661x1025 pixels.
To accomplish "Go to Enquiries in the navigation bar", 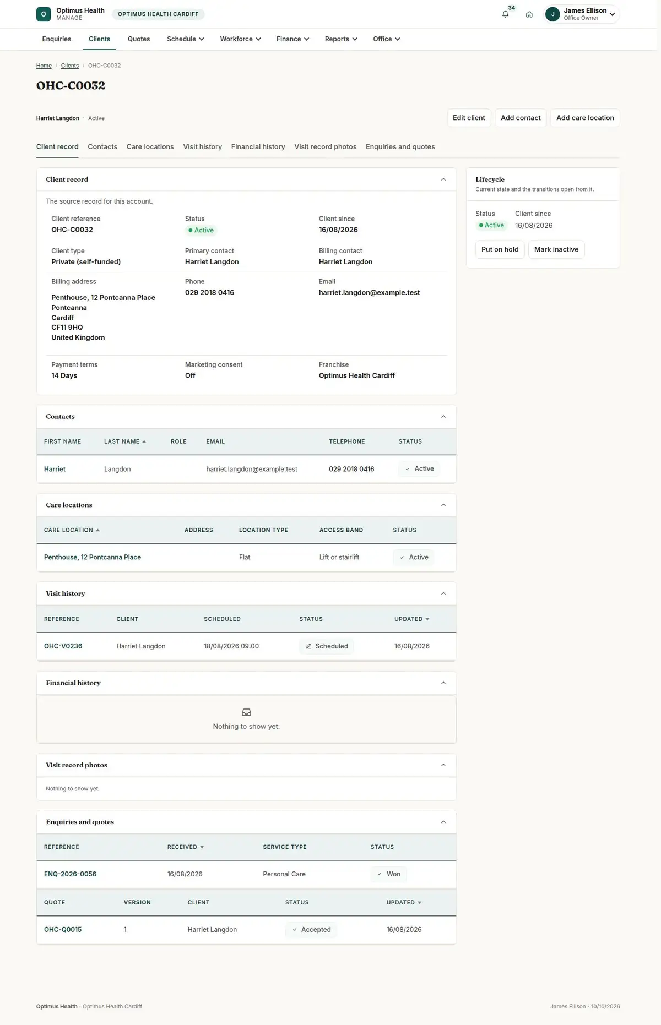I will click(57, 39).
